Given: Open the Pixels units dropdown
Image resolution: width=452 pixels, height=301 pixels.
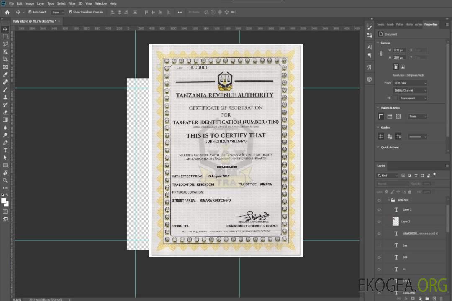Looking at the screenshot, I should (417, 117).
